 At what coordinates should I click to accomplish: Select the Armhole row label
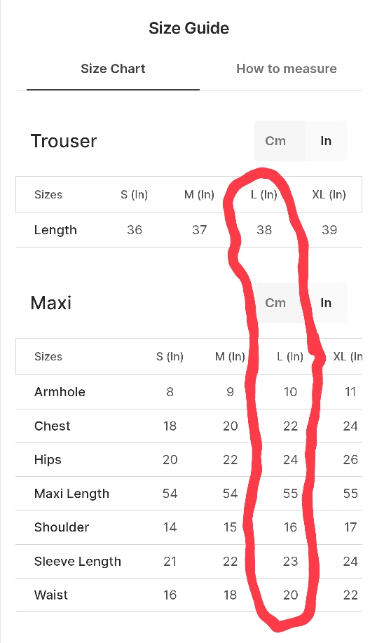(60, 392)
